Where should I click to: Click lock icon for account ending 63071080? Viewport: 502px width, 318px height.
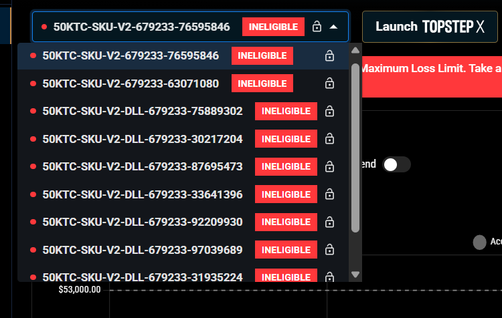coord(329,83)
